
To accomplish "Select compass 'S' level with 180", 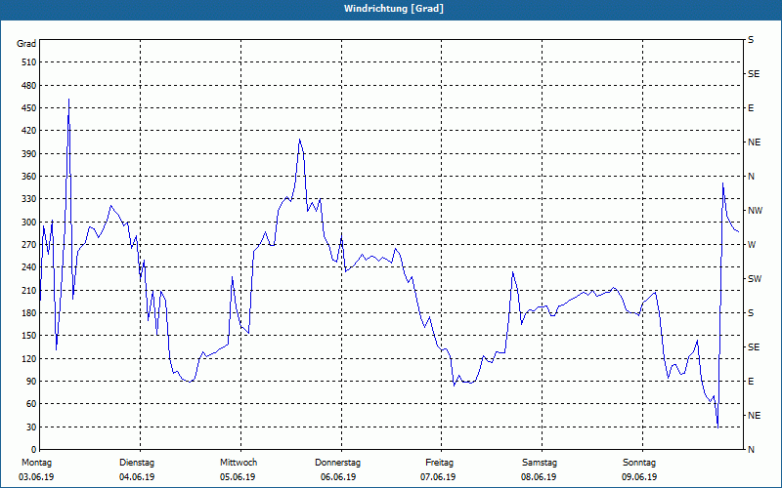I will tap(751, 313).
